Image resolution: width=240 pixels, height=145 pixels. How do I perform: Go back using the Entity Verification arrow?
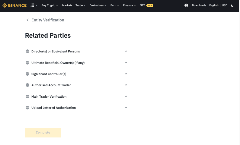[27, 20]
